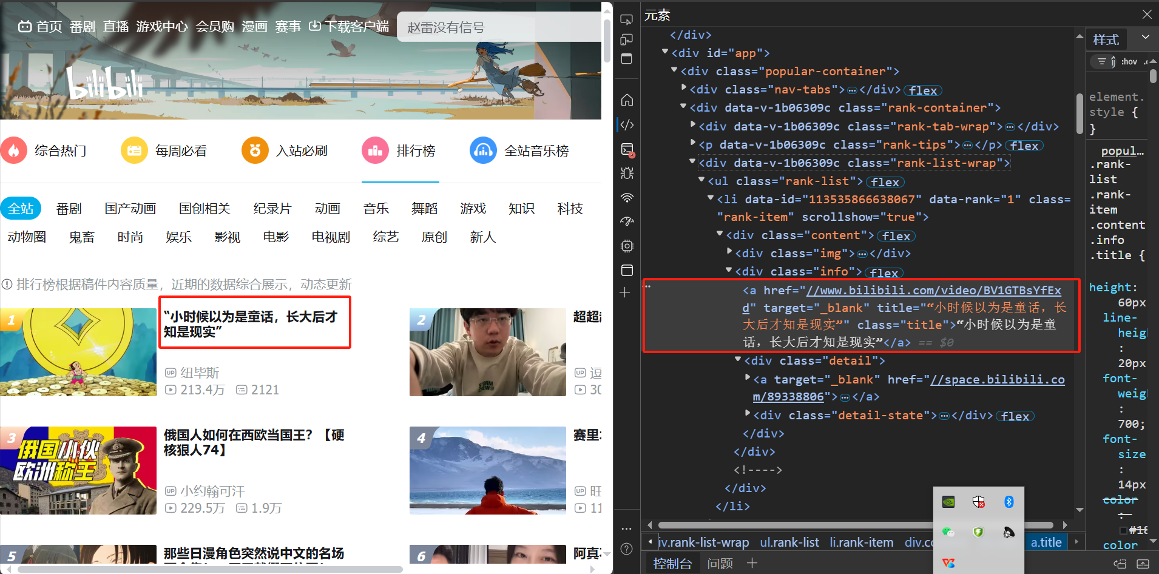Open the 问题 drawer tab
The height and width of the screenshot is (574, 1159).
[x=720, y=563]
